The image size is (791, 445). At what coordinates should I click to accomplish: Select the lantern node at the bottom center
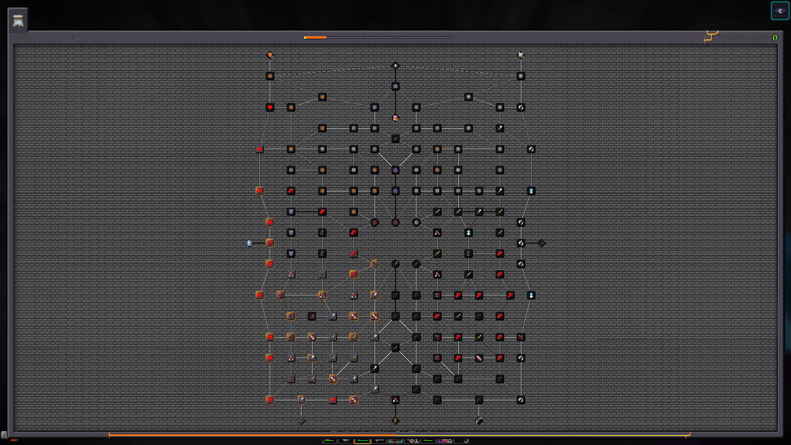[x=395, y=421]
